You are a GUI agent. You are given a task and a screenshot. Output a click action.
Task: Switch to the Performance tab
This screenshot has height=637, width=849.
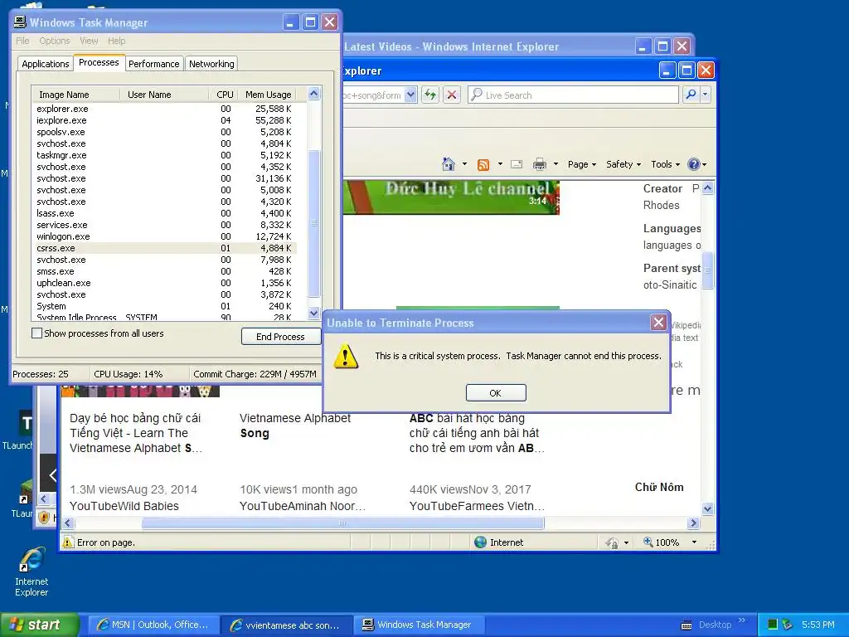[153, 64]
